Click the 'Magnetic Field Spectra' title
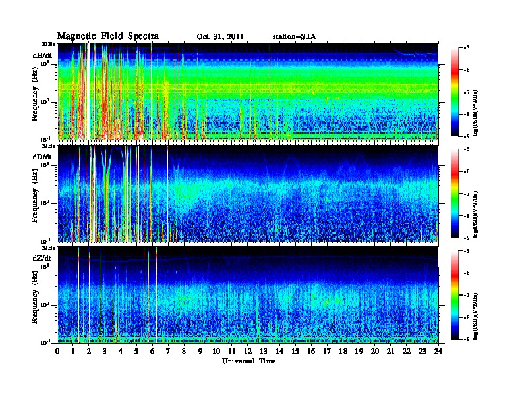The width and height of the screenshot is (522, 403). pyautogui.click(x=108, y=36)
